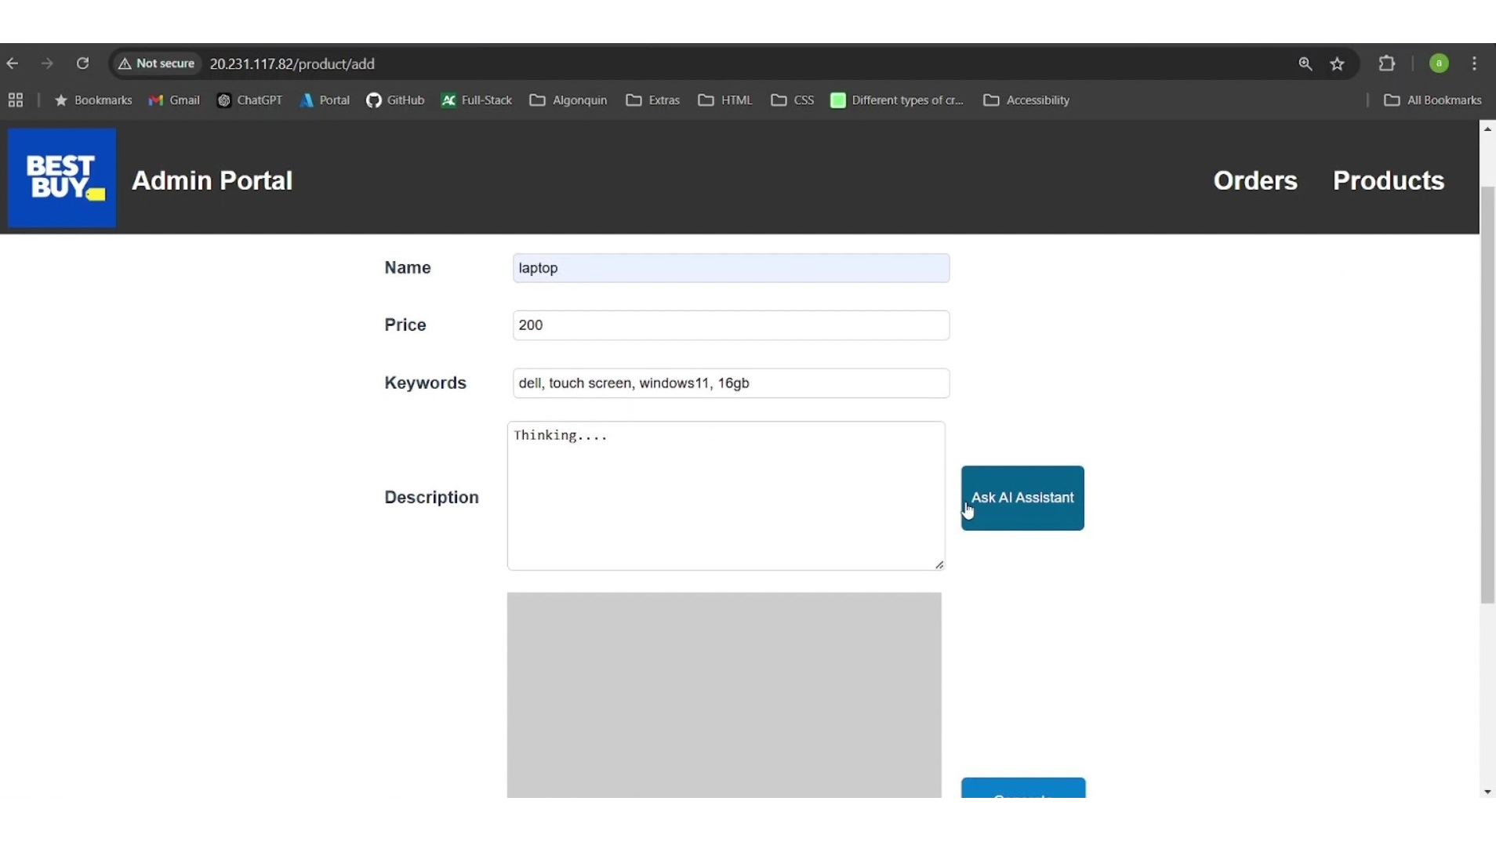
Task: Open the tab groups grid icon
Action: 16,100
